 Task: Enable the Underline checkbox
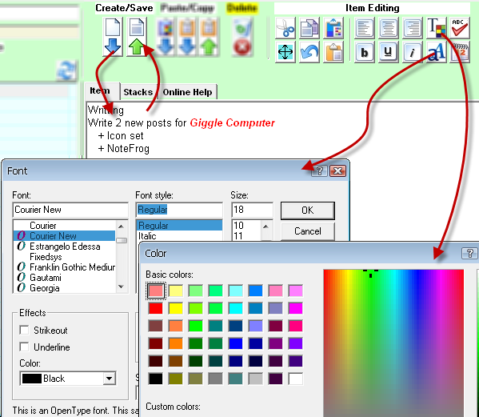pyautogui.click(x=24, y=347)
